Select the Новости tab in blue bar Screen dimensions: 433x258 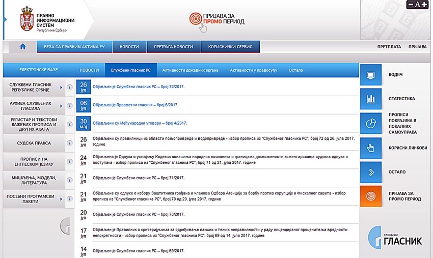(90, 70)
